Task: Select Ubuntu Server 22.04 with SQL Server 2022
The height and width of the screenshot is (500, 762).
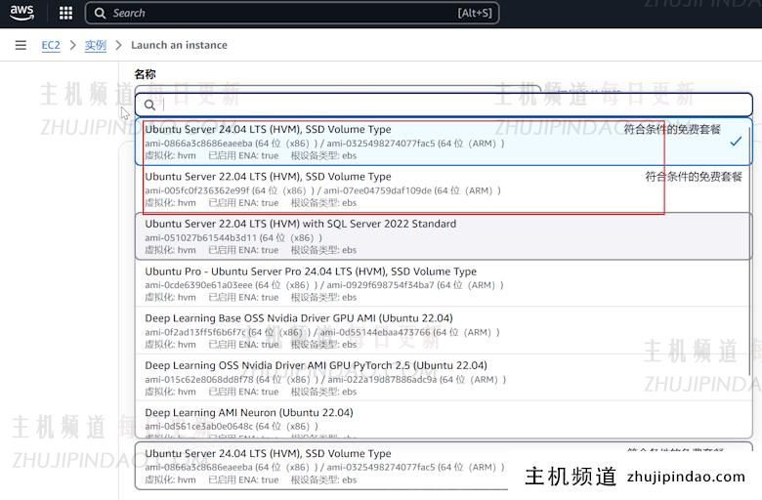Action: [x=444, y=236]
